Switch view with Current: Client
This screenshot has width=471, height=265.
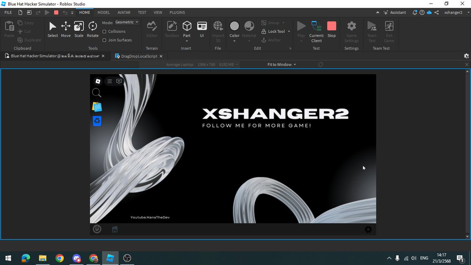click(316, 32)
